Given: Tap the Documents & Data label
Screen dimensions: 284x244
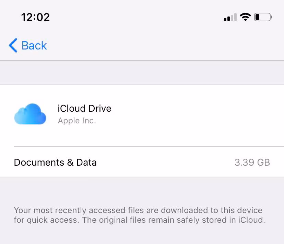Looking at the screenshot, I should click(55, 162).
